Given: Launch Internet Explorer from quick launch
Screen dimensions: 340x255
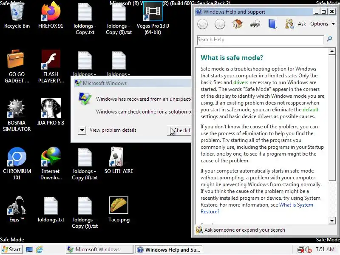Looking at the screenshot, I should pyautogui.click(x=39, y=249).
